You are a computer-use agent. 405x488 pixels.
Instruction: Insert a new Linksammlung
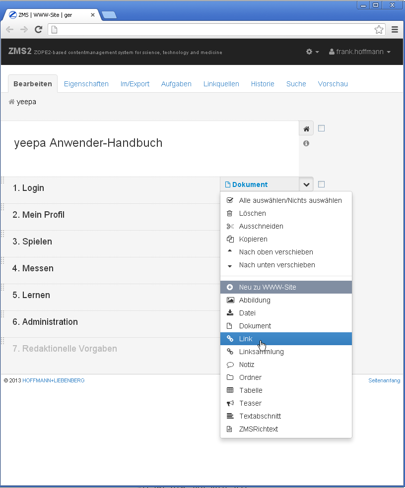(286, 352)
